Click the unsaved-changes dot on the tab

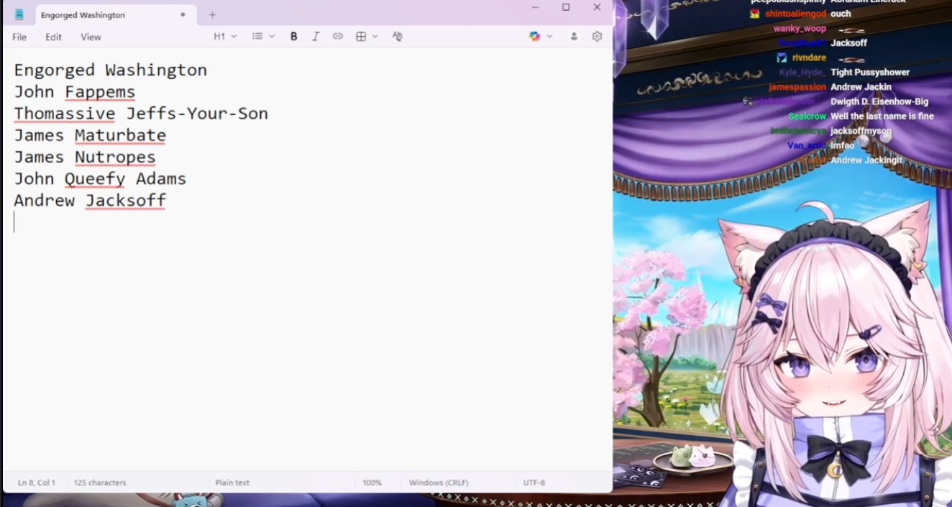(x=183, y=14)
